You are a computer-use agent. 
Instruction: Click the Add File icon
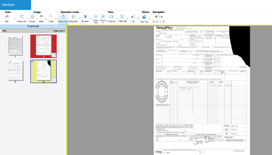[x=144, y=17]
